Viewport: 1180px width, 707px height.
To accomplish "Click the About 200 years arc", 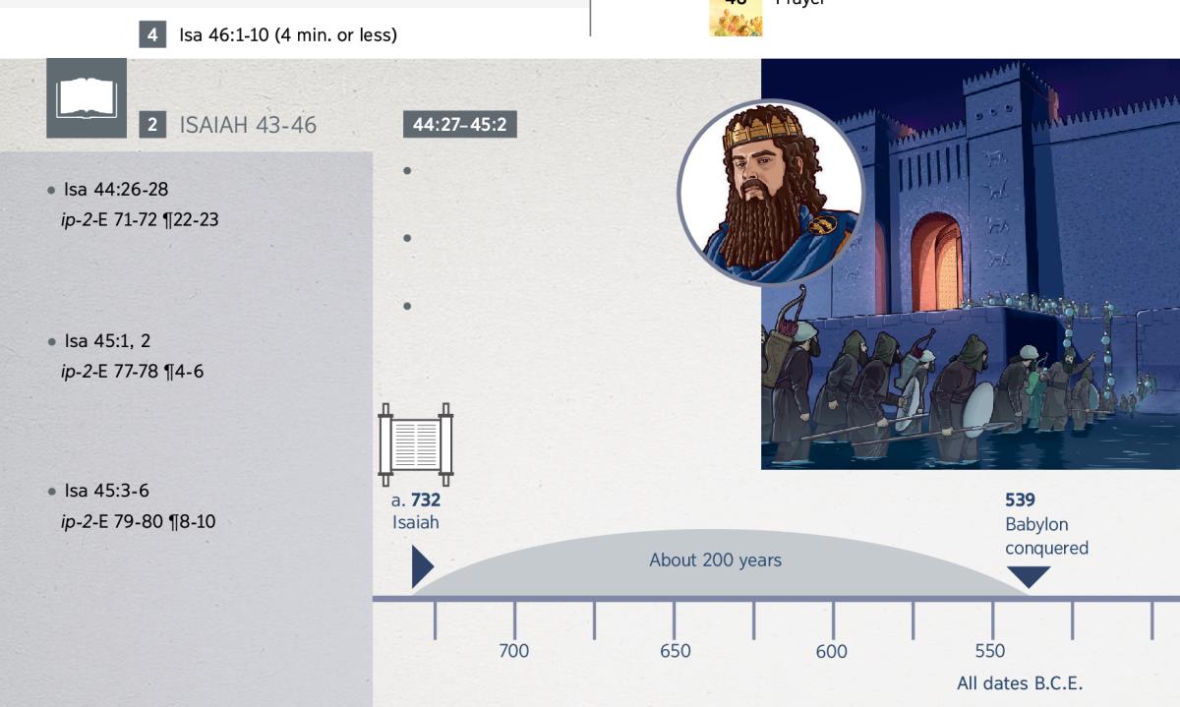I will tap(715, 561).
